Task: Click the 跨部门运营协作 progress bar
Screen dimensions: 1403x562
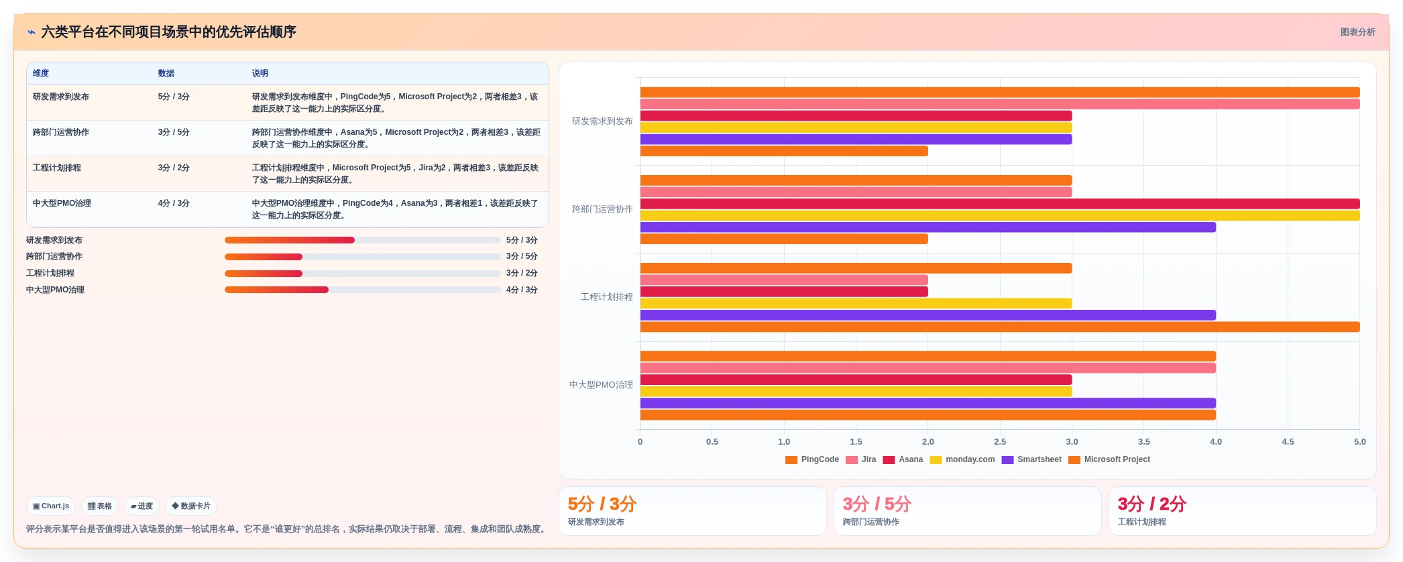Action: [363, 257]
